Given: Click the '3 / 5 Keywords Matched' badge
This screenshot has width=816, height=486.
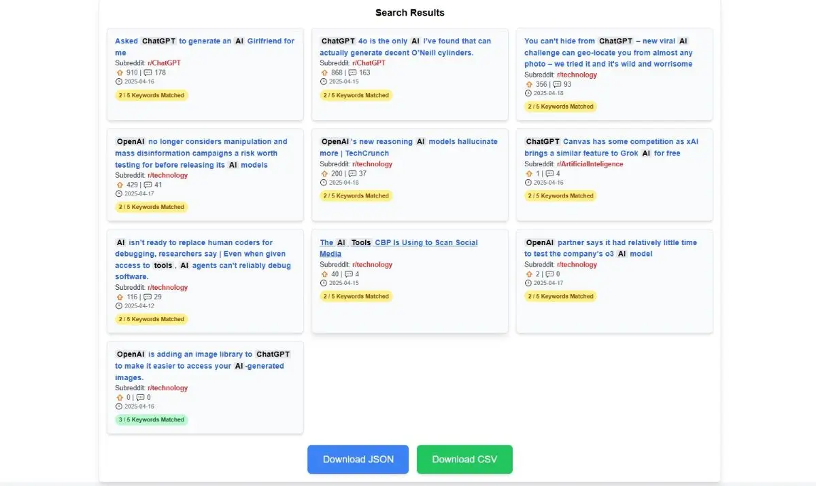Looking at the screenshot, I should pyautogui.click(x=151, y=419).
